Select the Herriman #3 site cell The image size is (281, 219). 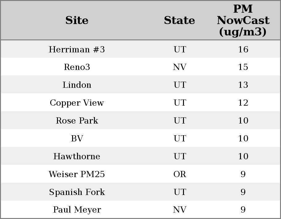coord(77,49)
